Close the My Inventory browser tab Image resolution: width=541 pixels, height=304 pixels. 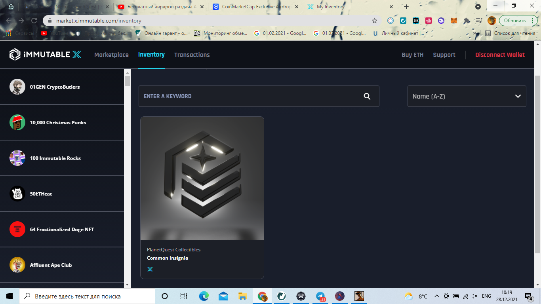point(391,7)
